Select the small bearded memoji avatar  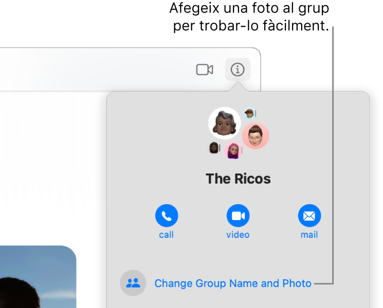point(214,148)
